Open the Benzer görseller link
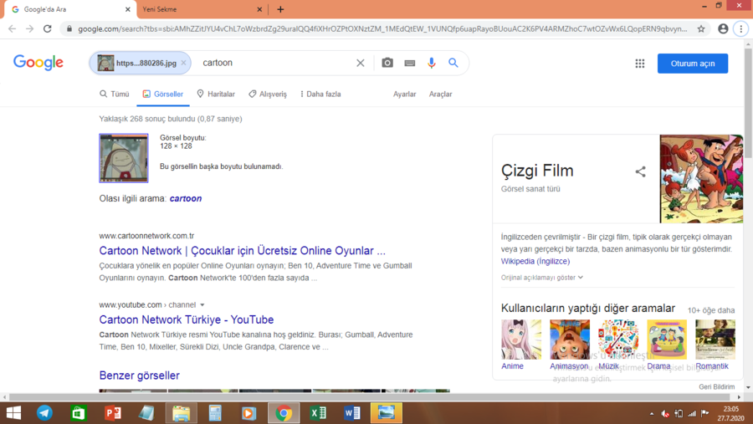The image size is (753, 424). pos(139,375)
